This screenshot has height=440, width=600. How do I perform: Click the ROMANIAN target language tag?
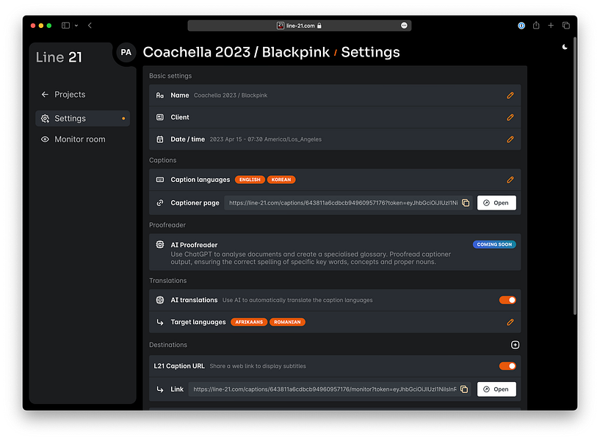pyautogui.click(x=287, y=322)
